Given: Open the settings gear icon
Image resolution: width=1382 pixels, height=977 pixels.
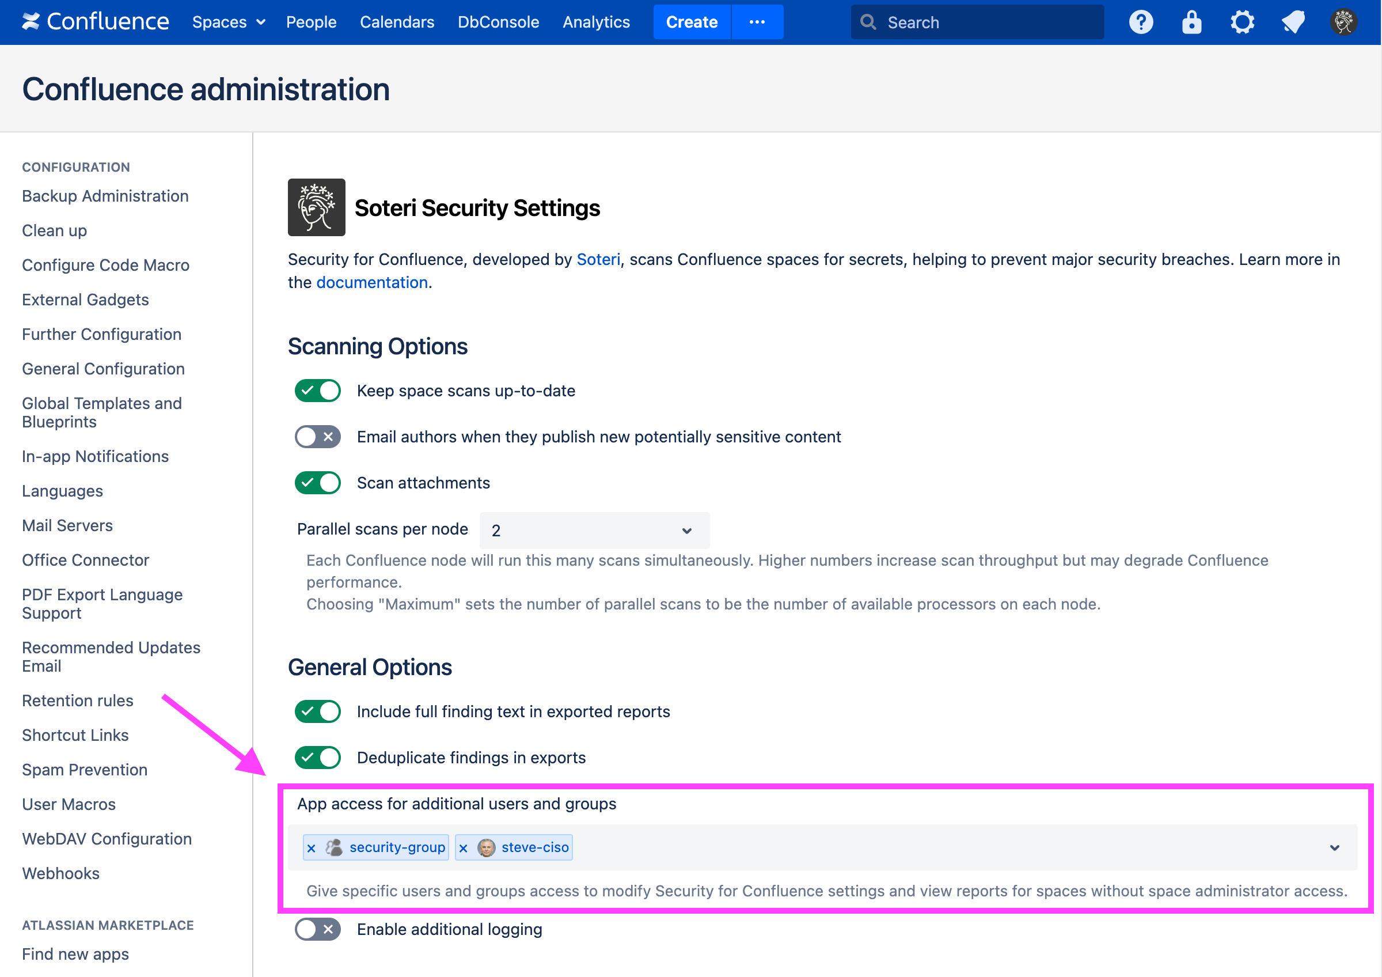Looking at the screenshot, I should pos(1241,22).
